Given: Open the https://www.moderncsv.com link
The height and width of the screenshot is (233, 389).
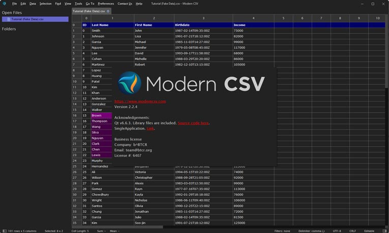Looking at the screenshot, I should tap(140, 102).
